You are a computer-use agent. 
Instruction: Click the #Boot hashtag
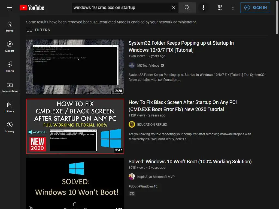pos(133,186)
